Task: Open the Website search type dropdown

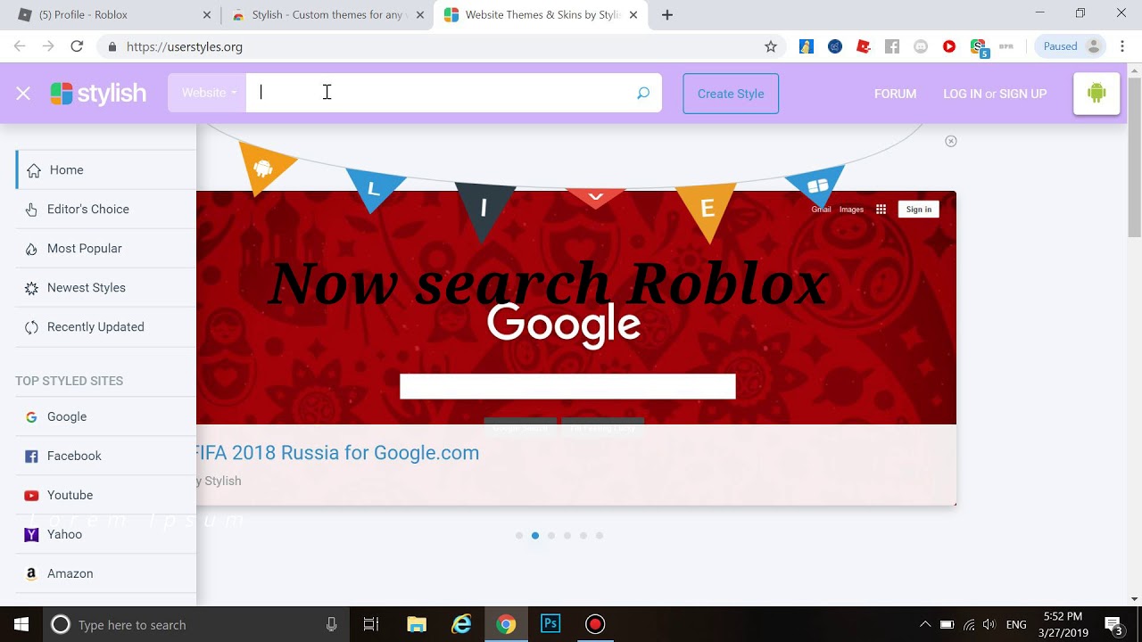Action: pyautogui.click(x=209, y=93)
